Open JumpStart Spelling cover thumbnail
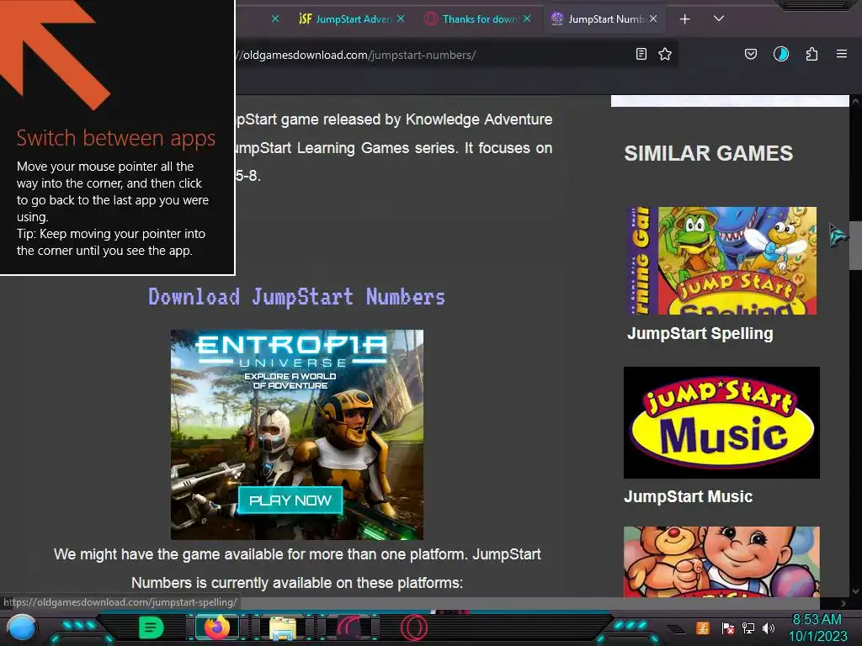 click(721, 261)
